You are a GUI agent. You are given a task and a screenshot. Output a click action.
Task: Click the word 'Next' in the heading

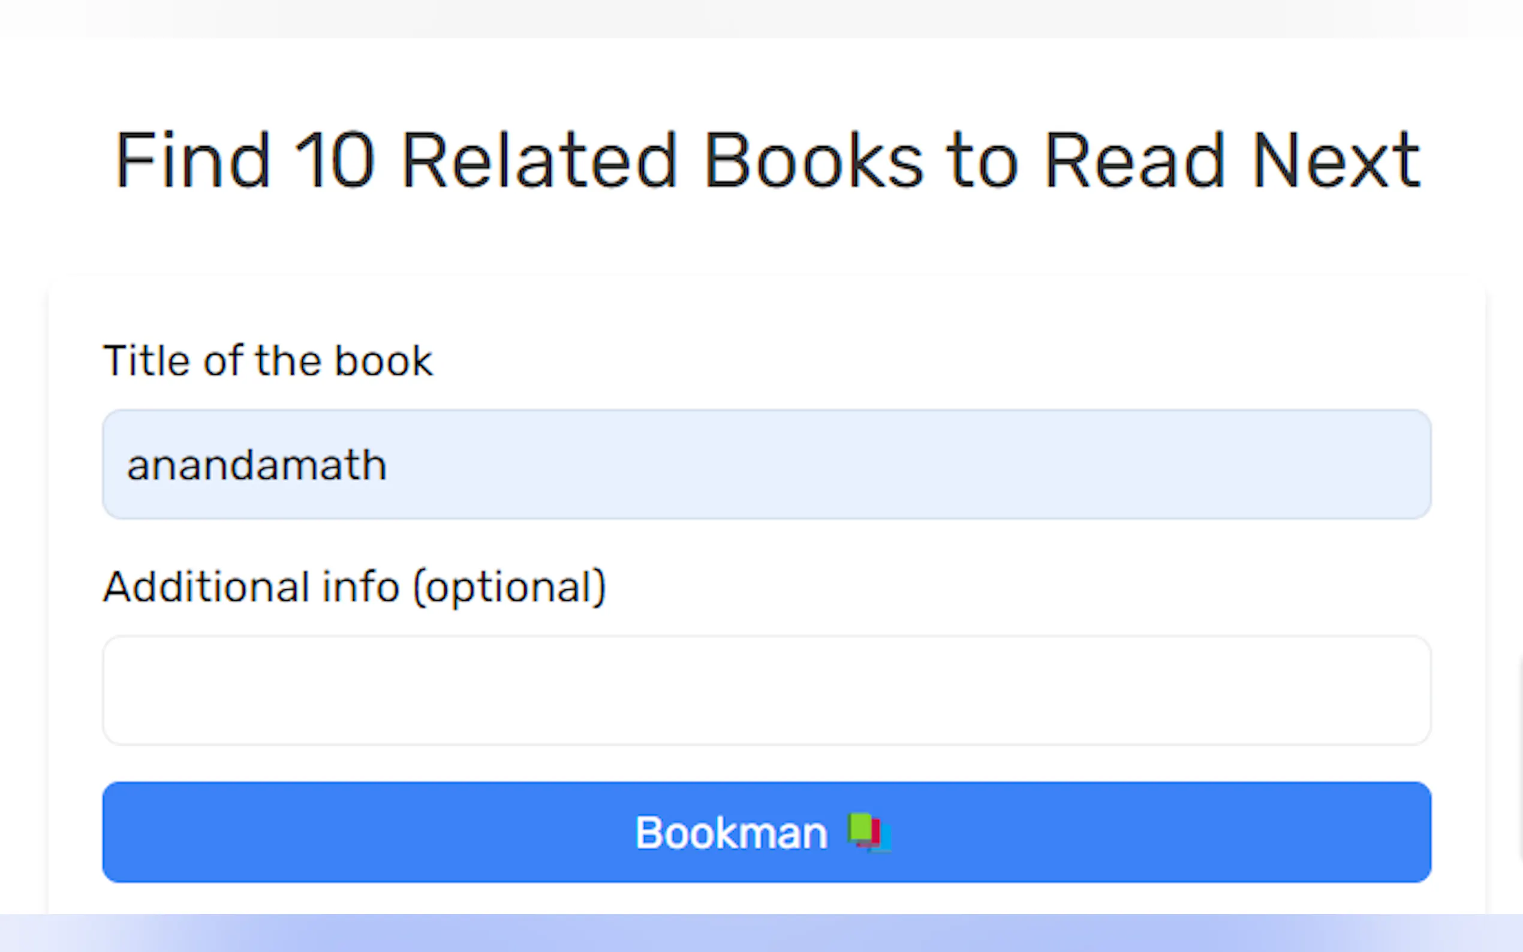1336,160
